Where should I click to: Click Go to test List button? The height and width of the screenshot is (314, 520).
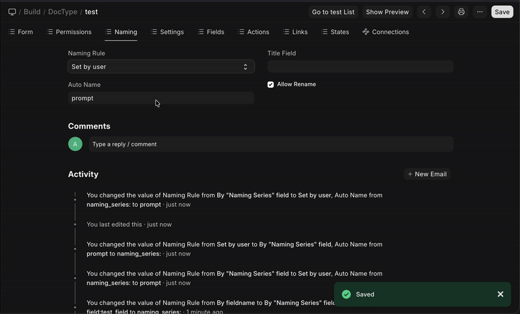coord(333,12)
